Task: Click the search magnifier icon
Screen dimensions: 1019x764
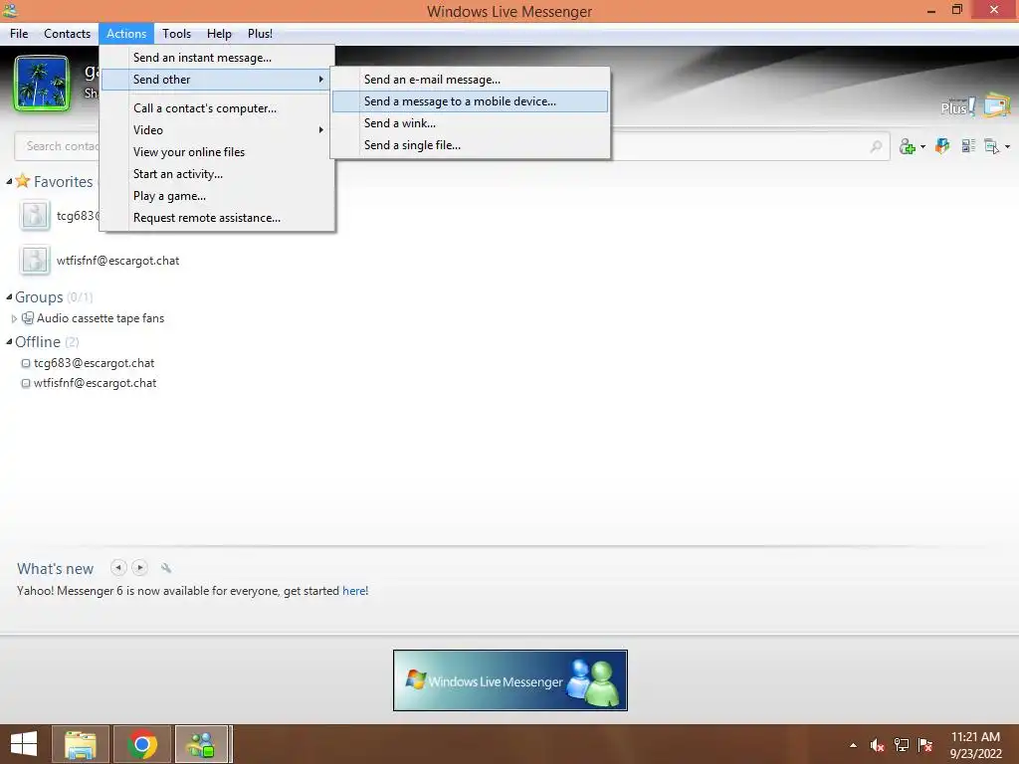Action: coord(876,147)
